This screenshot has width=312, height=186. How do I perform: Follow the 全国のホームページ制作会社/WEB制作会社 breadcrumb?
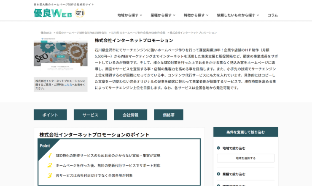click(81, 33)
